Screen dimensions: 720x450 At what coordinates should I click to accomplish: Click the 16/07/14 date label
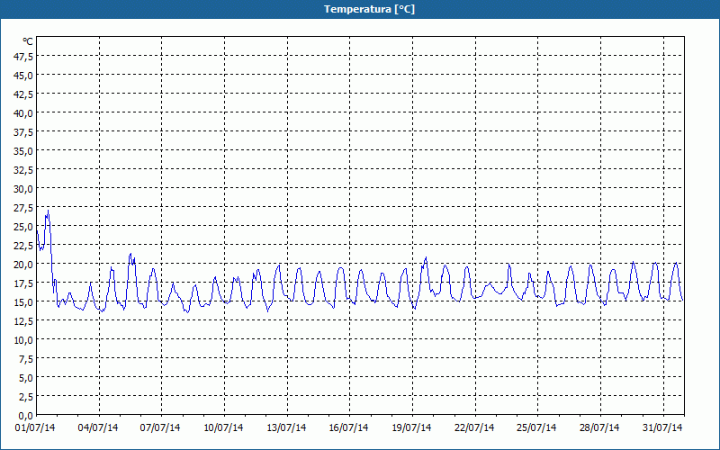tap(348, 428)
